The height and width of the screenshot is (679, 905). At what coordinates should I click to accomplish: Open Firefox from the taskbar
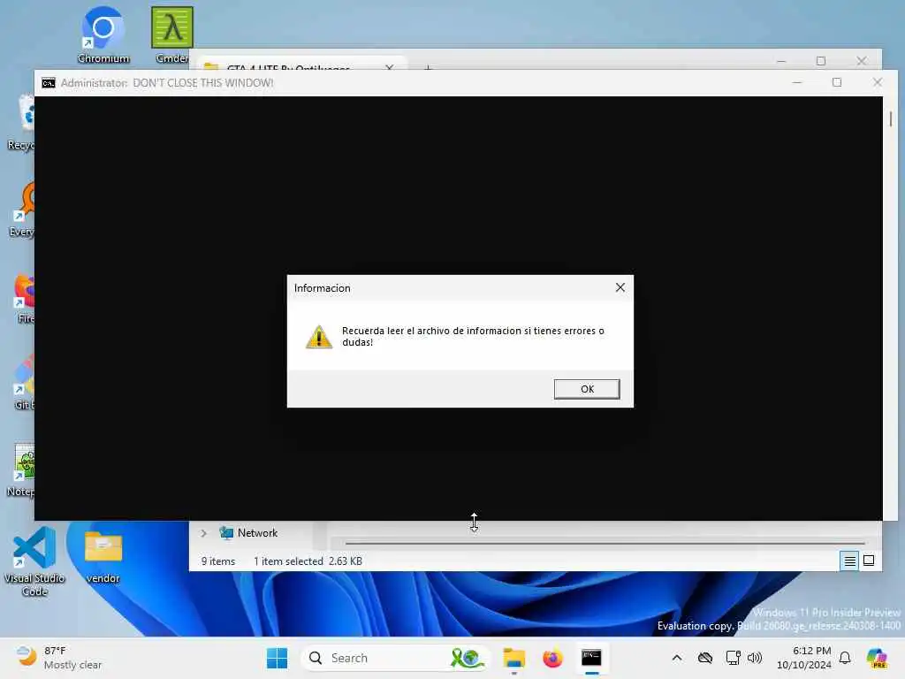click(552, 658)
